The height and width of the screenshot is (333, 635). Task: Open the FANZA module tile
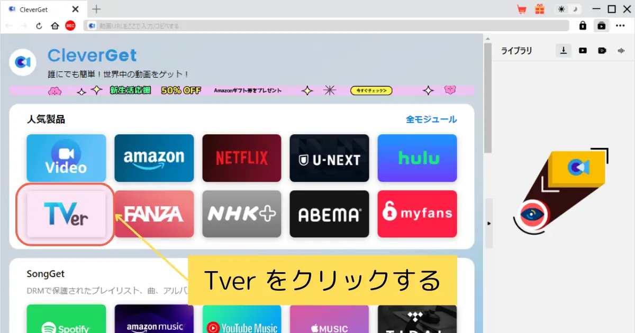154,214
